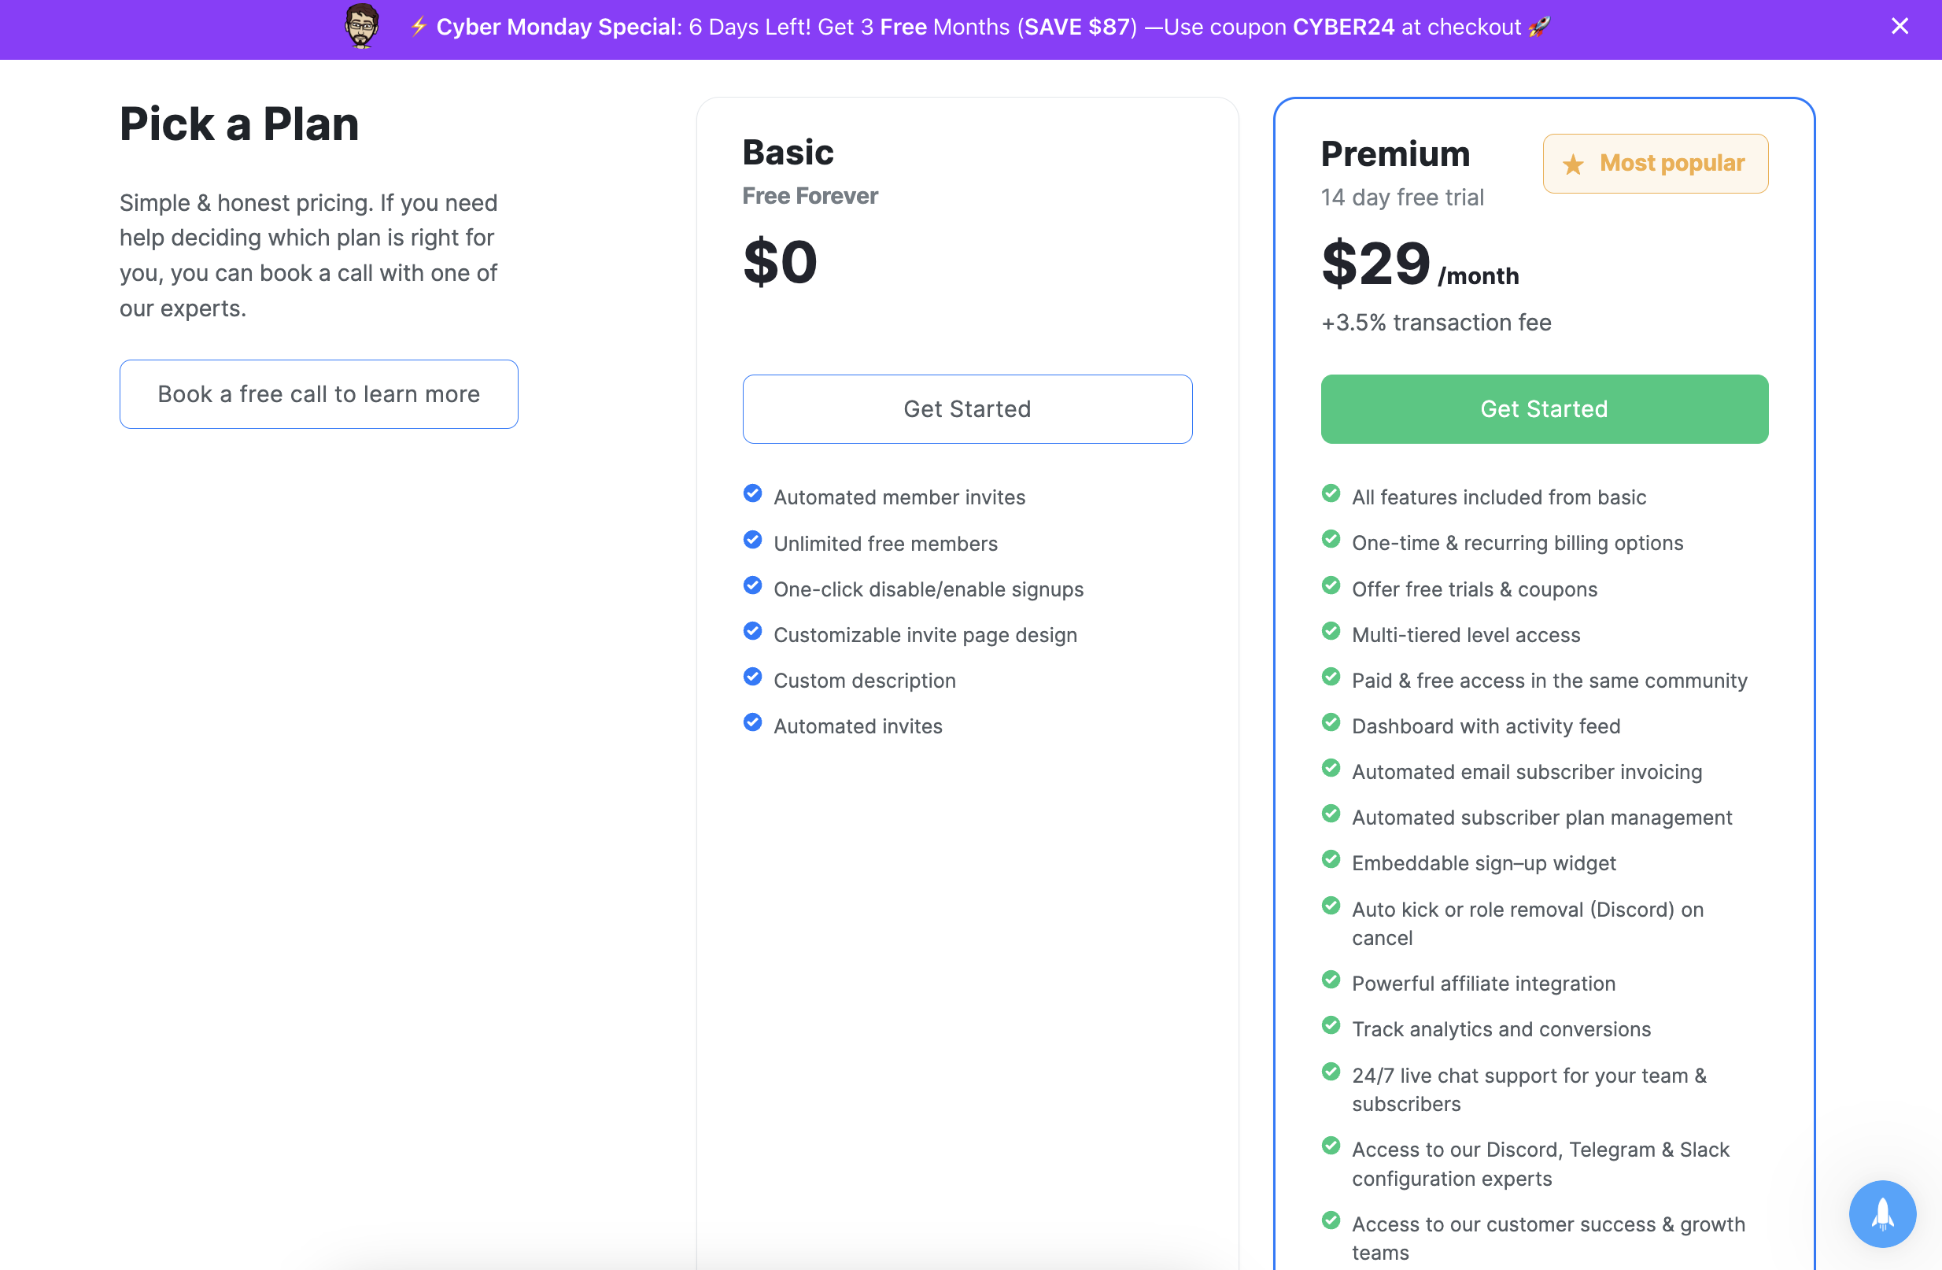1942x1270 pixels.
Task: Click the star icon in Most popular badge
Action: pyautogui.click(x=1572, y=164)
